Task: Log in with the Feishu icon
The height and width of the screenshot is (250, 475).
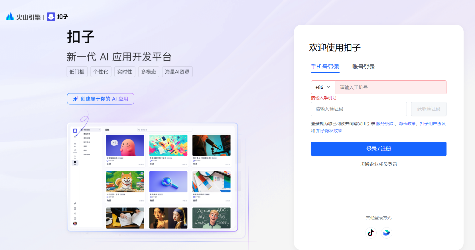Action: pos(387,233)
